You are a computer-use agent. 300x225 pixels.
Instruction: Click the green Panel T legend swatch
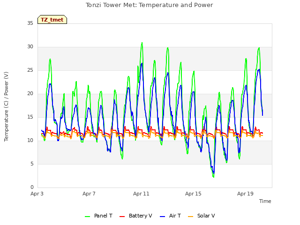tap(88, 217)
